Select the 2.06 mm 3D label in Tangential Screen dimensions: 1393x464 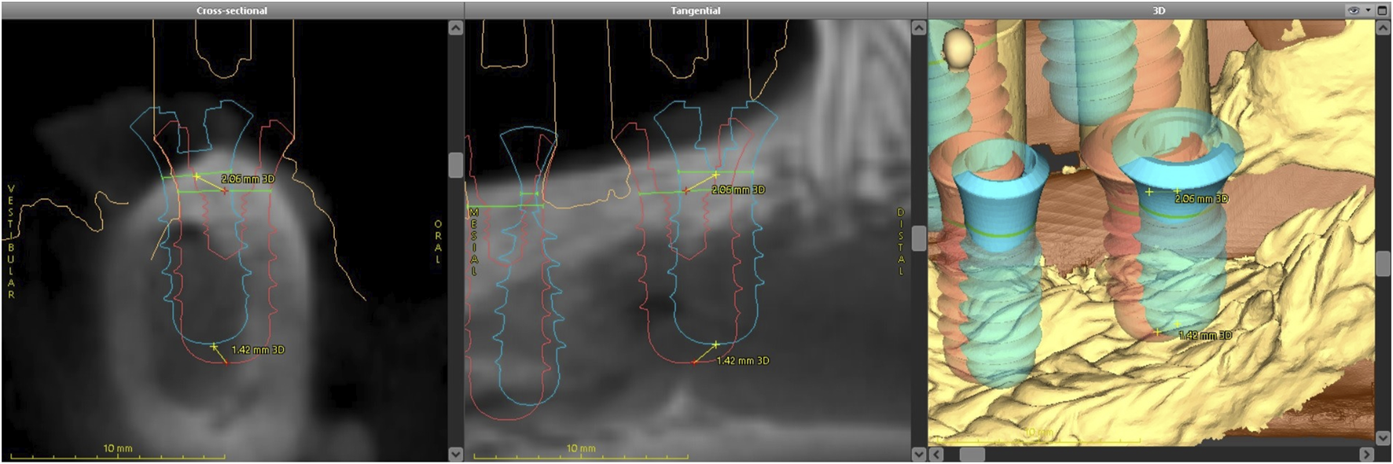pos(738,190)
